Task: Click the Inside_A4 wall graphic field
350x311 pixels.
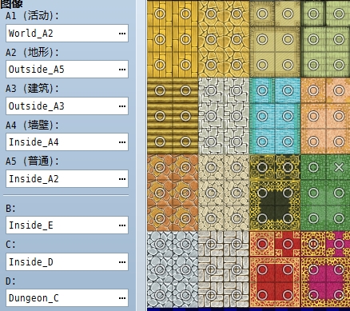Action: [x=67, y=142]
